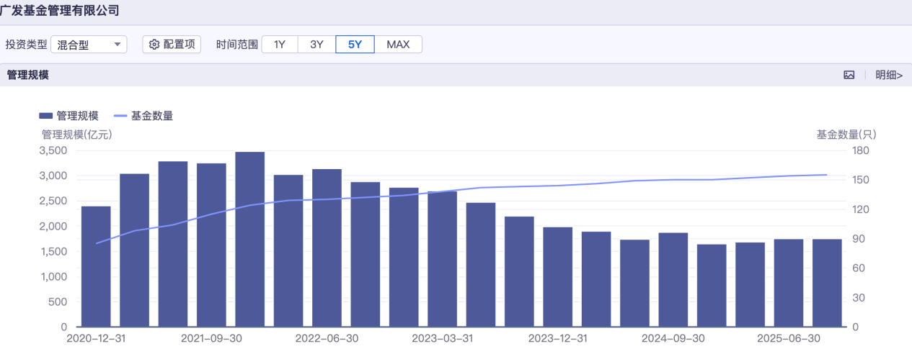Choose the 5Y time range

tap(355, 45)
